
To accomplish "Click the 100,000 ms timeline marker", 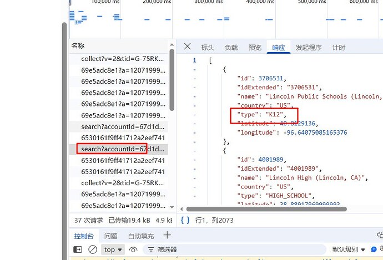I will pyautogui.click(x=105, y=2).
